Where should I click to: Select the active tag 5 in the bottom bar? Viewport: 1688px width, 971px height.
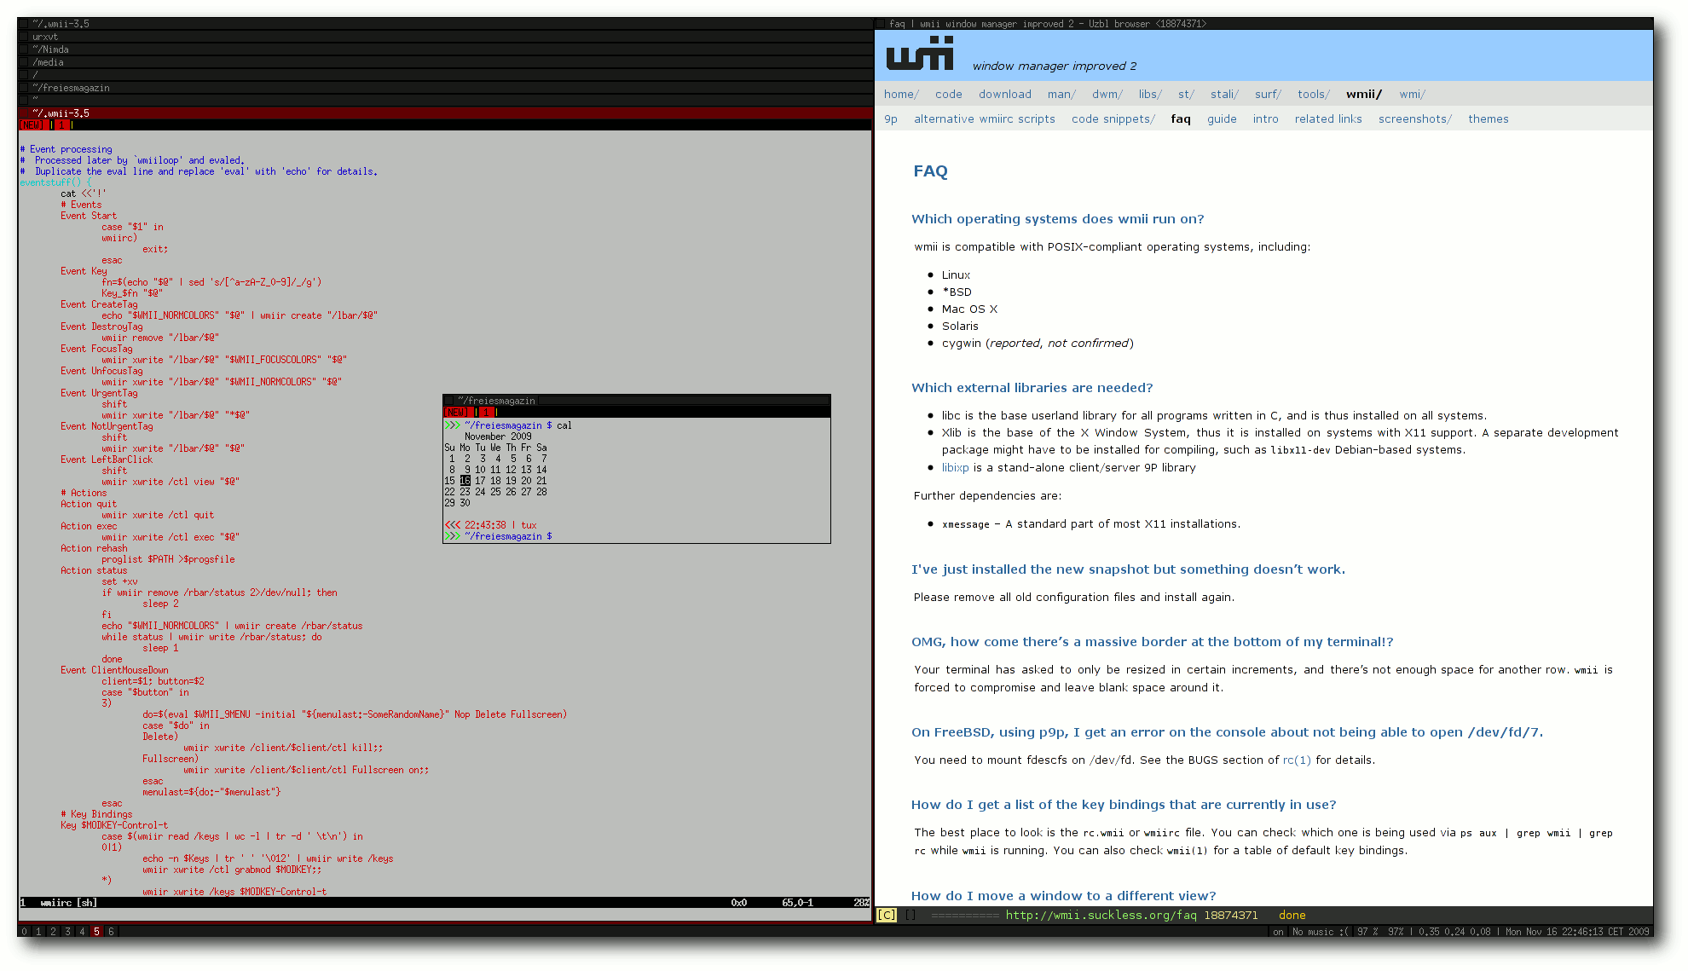pos(96,932)
